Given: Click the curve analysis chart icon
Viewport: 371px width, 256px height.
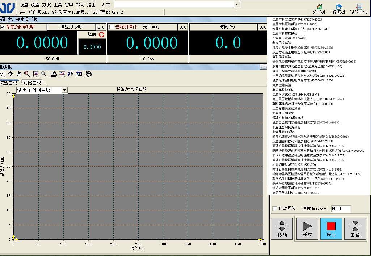Looking at the screenshot, I should (x=62, y=74).
